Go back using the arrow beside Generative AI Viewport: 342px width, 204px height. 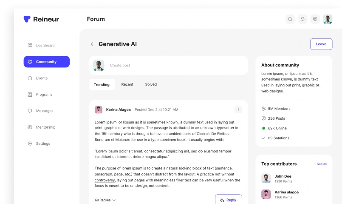pos(92,44)
